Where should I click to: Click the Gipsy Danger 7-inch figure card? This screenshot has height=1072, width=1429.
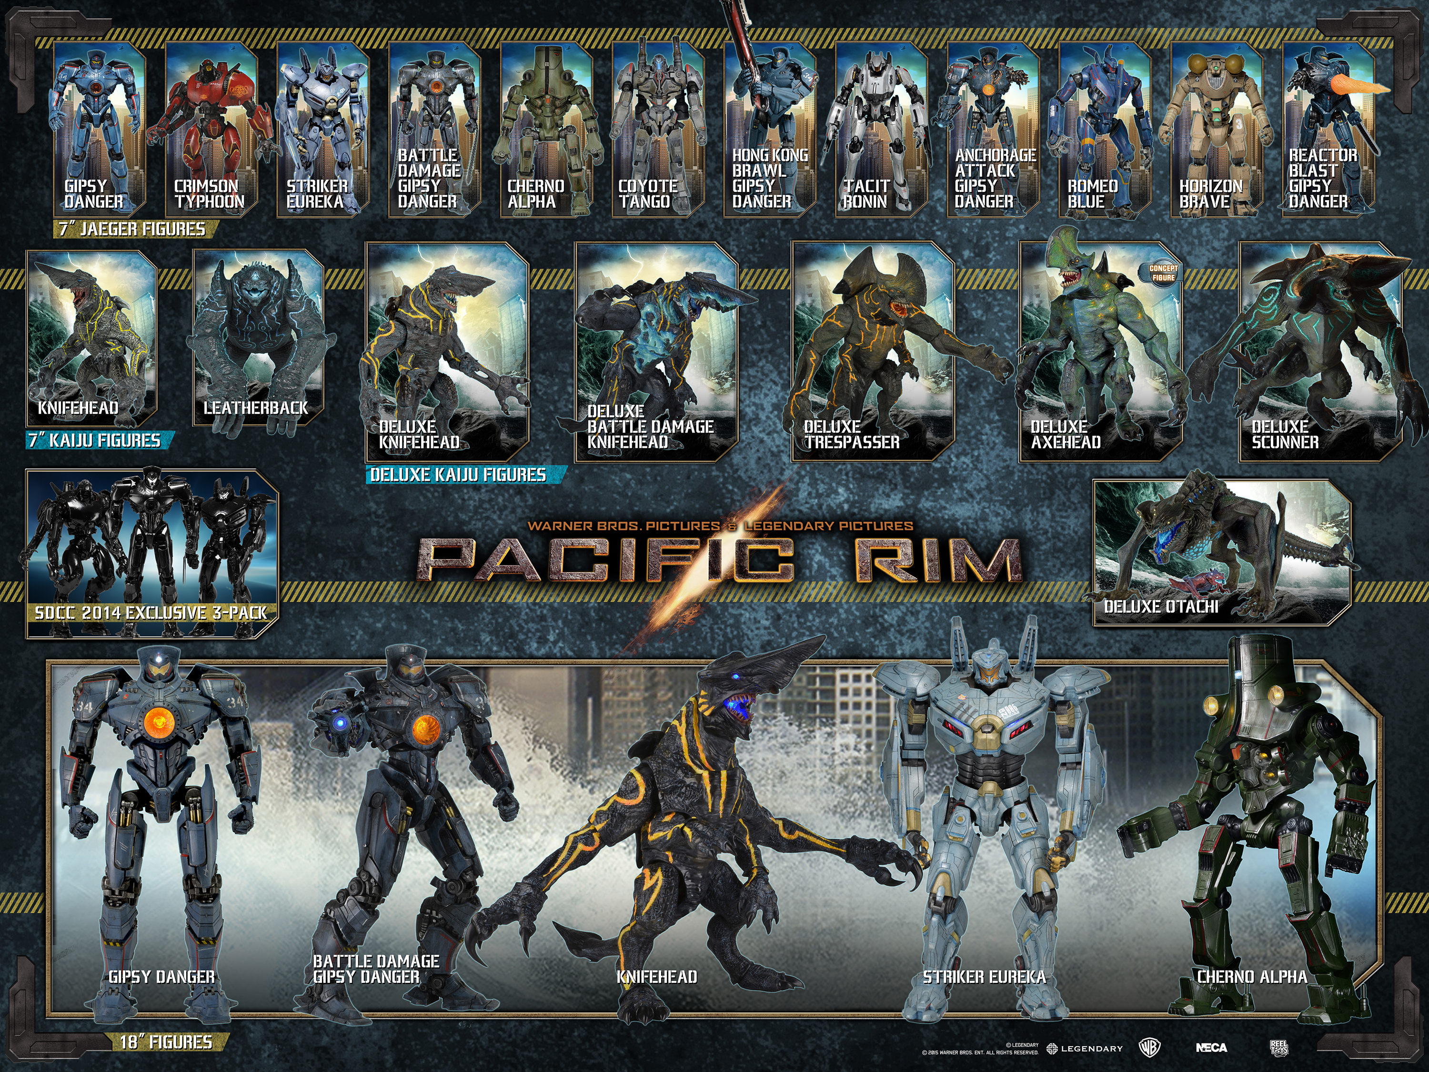tap(98, 129)
